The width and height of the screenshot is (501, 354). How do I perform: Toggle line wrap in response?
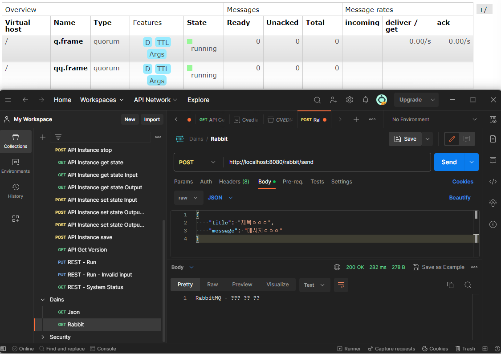pos(341,285)
